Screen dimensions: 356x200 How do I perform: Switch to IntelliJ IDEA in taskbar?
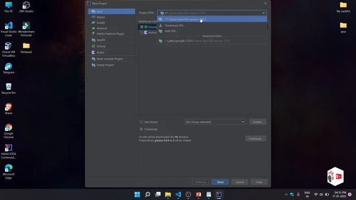219,194
